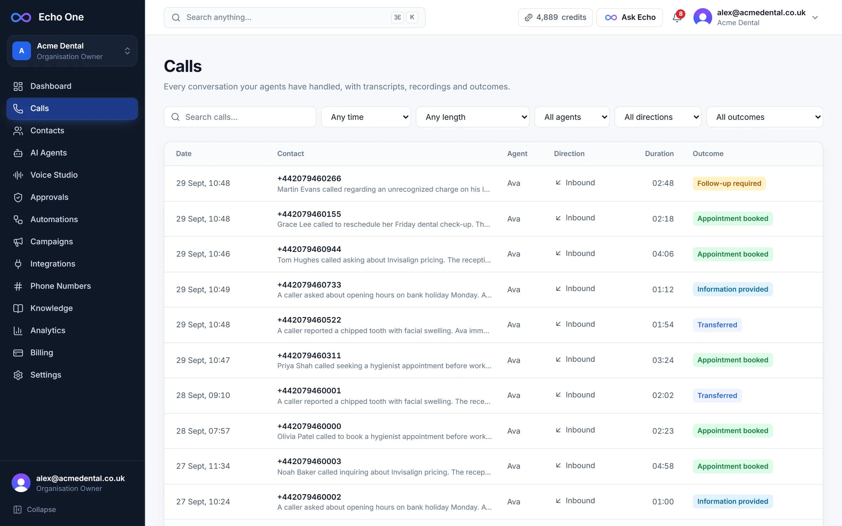This screenshot has height=526, width=842.
Task: Focus the Search anything global field
Action: (294, 17)
